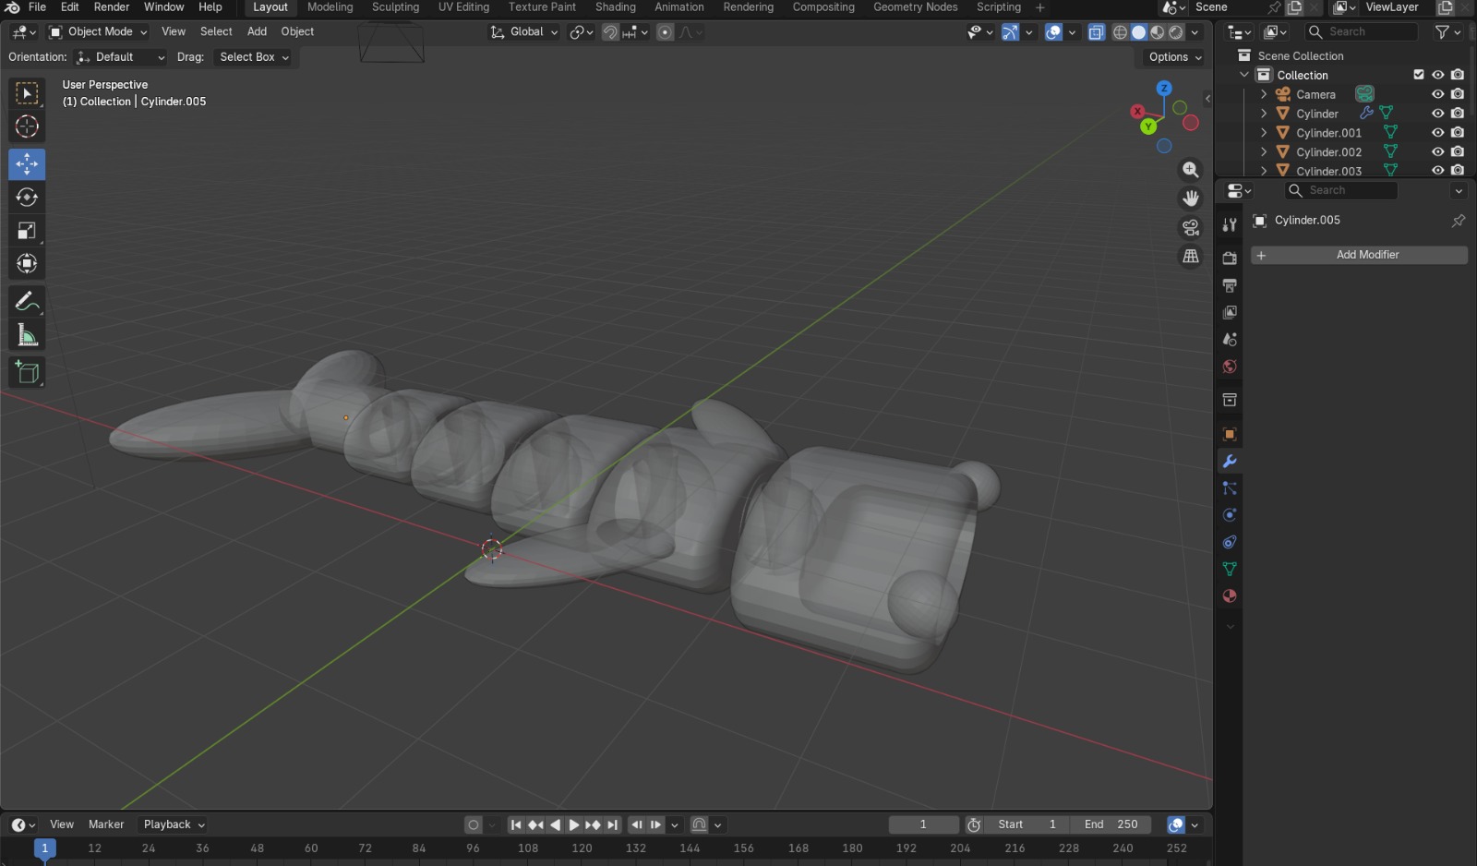Toggle proportional editing in header
Viewport: 1477px width, 866px height.
coord(665,32)
